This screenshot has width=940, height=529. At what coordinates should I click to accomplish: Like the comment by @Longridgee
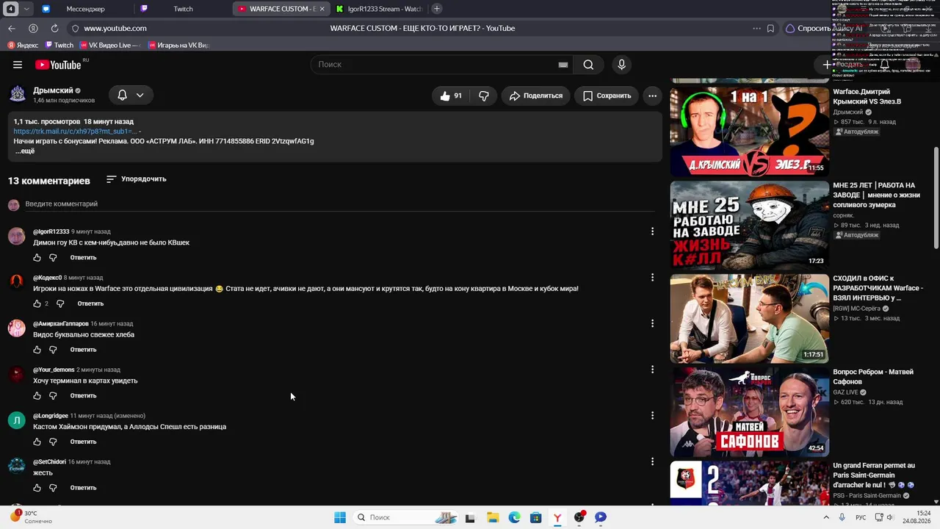(37, 442)
